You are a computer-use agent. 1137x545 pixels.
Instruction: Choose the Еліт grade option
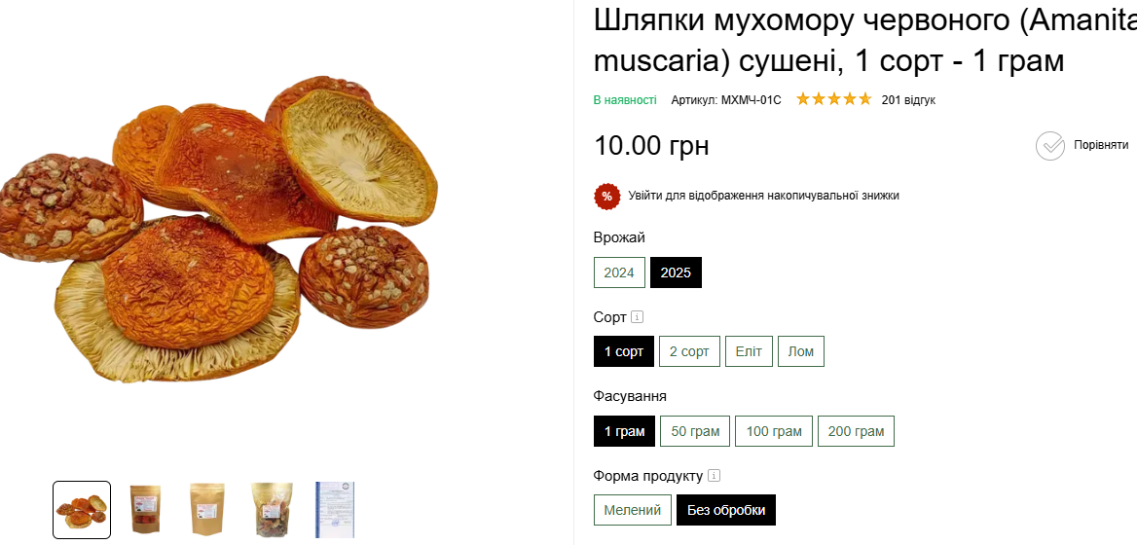tap(749, 351)
